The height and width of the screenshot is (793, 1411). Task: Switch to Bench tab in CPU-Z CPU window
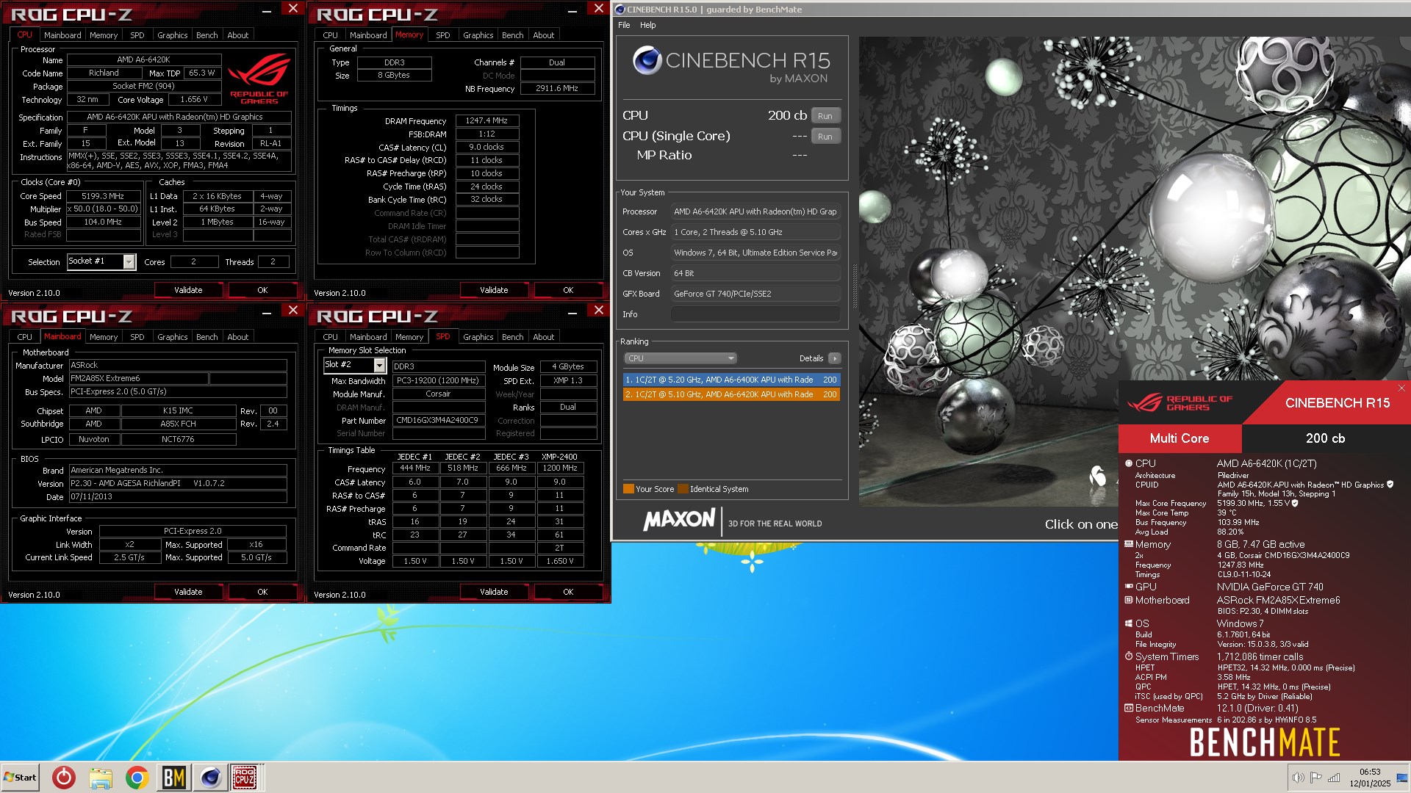pos(207,35)
